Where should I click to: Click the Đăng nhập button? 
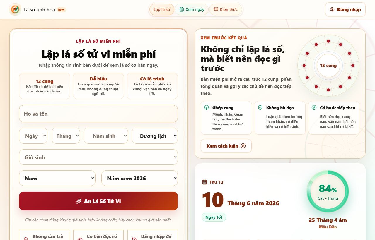(345, 9)
